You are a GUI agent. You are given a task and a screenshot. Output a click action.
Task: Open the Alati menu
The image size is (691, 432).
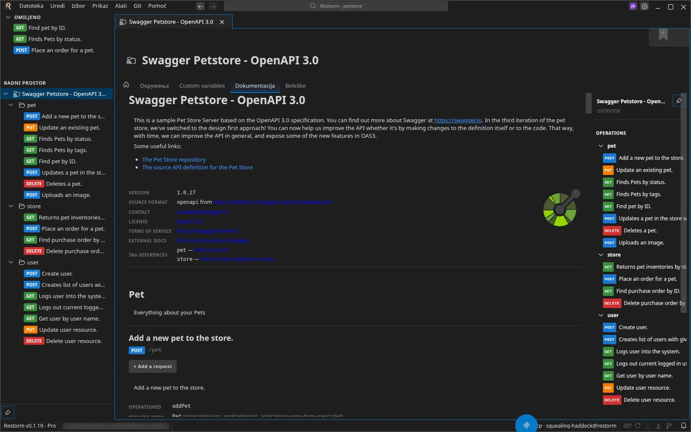click(x=121, y=6)
